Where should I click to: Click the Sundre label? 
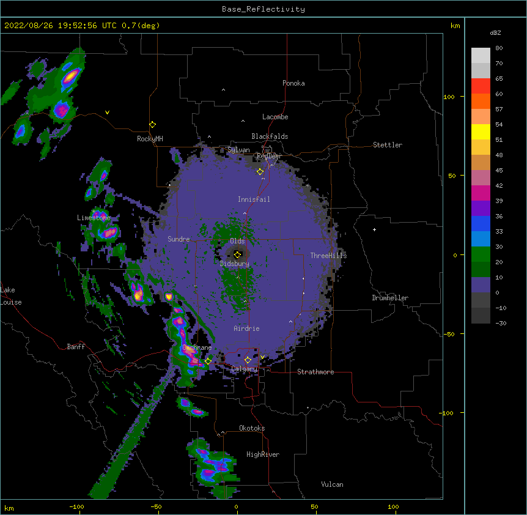tap(179, 239)
